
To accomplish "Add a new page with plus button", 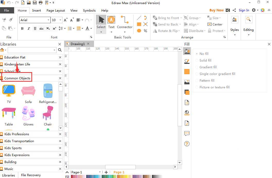I will click(x=106, y=172).
